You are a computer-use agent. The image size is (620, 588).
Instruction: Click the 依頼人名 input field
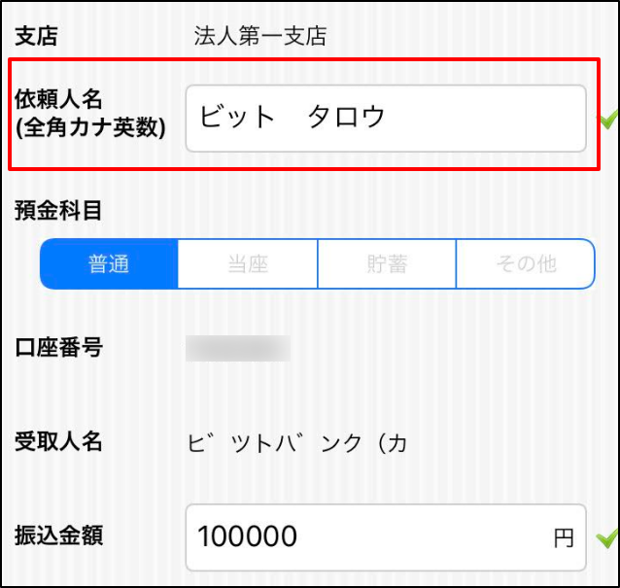pos(386,119)
